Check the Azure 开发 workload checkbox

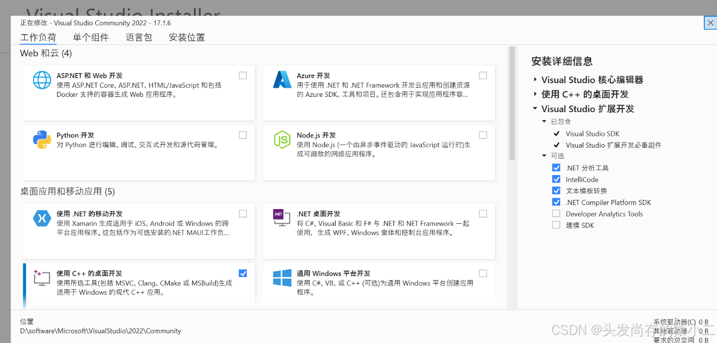[x=483, y=75]
